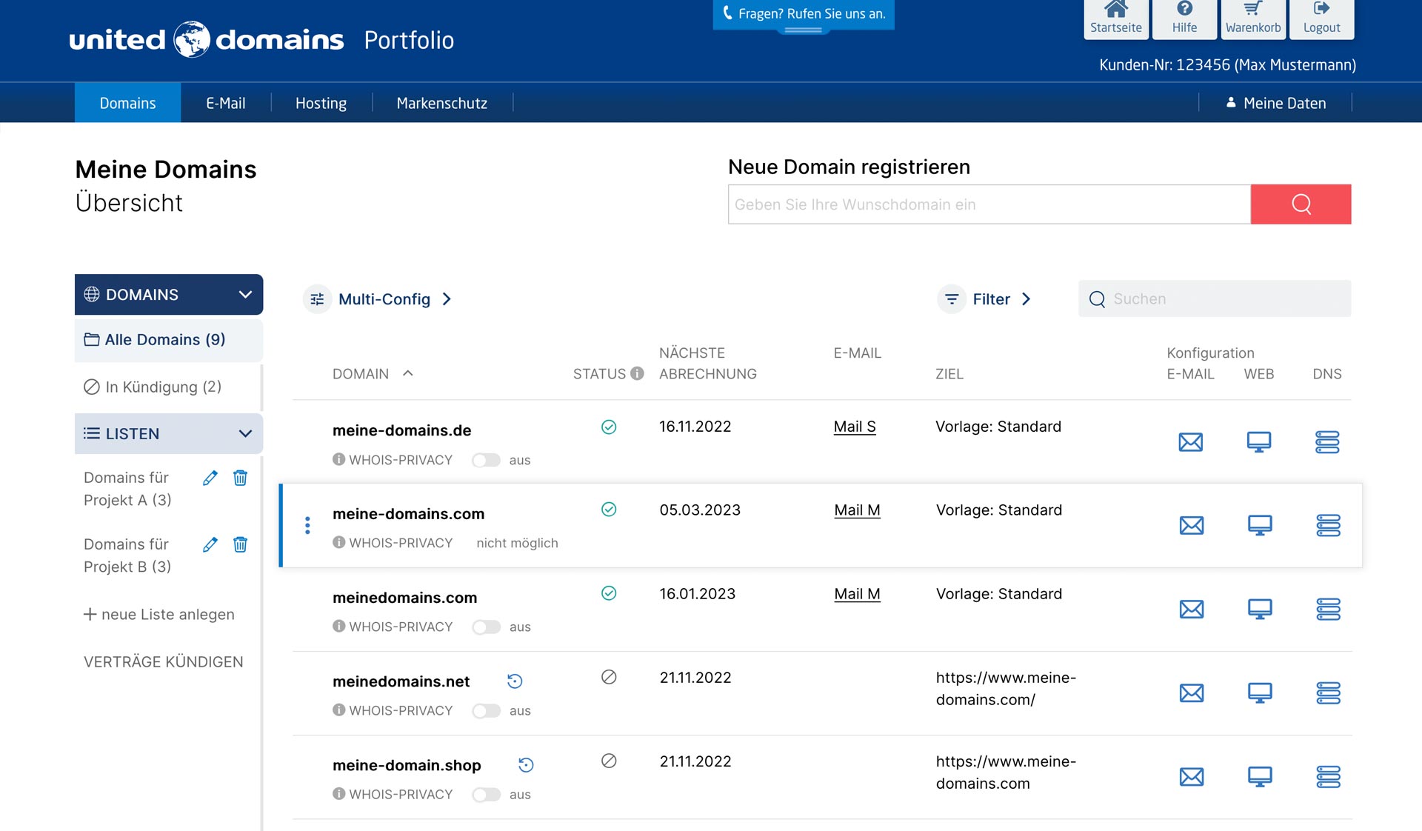
Task: Click the red domain search button
Action: click(x=1301, y=204)
